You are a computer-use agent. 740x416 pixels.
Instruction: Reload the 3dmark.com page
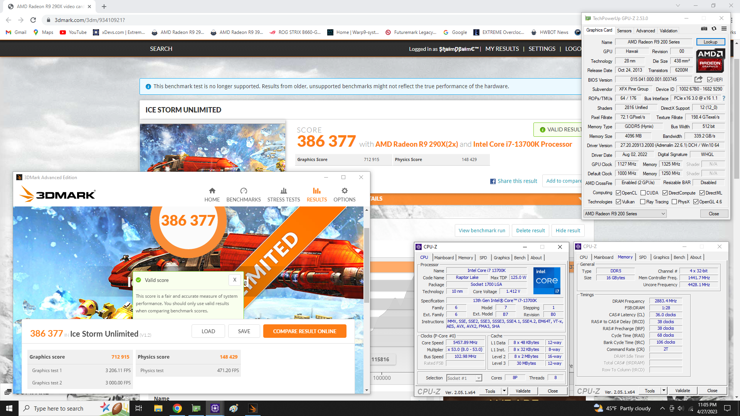click(x=33, y=20)
